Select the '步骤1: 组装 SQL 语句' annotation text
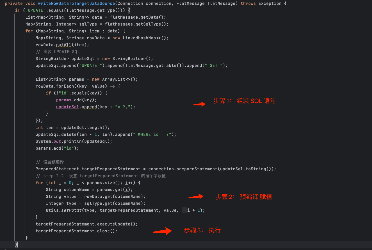The width and height of the screenshot is (372, 250). tap(244, 101)
